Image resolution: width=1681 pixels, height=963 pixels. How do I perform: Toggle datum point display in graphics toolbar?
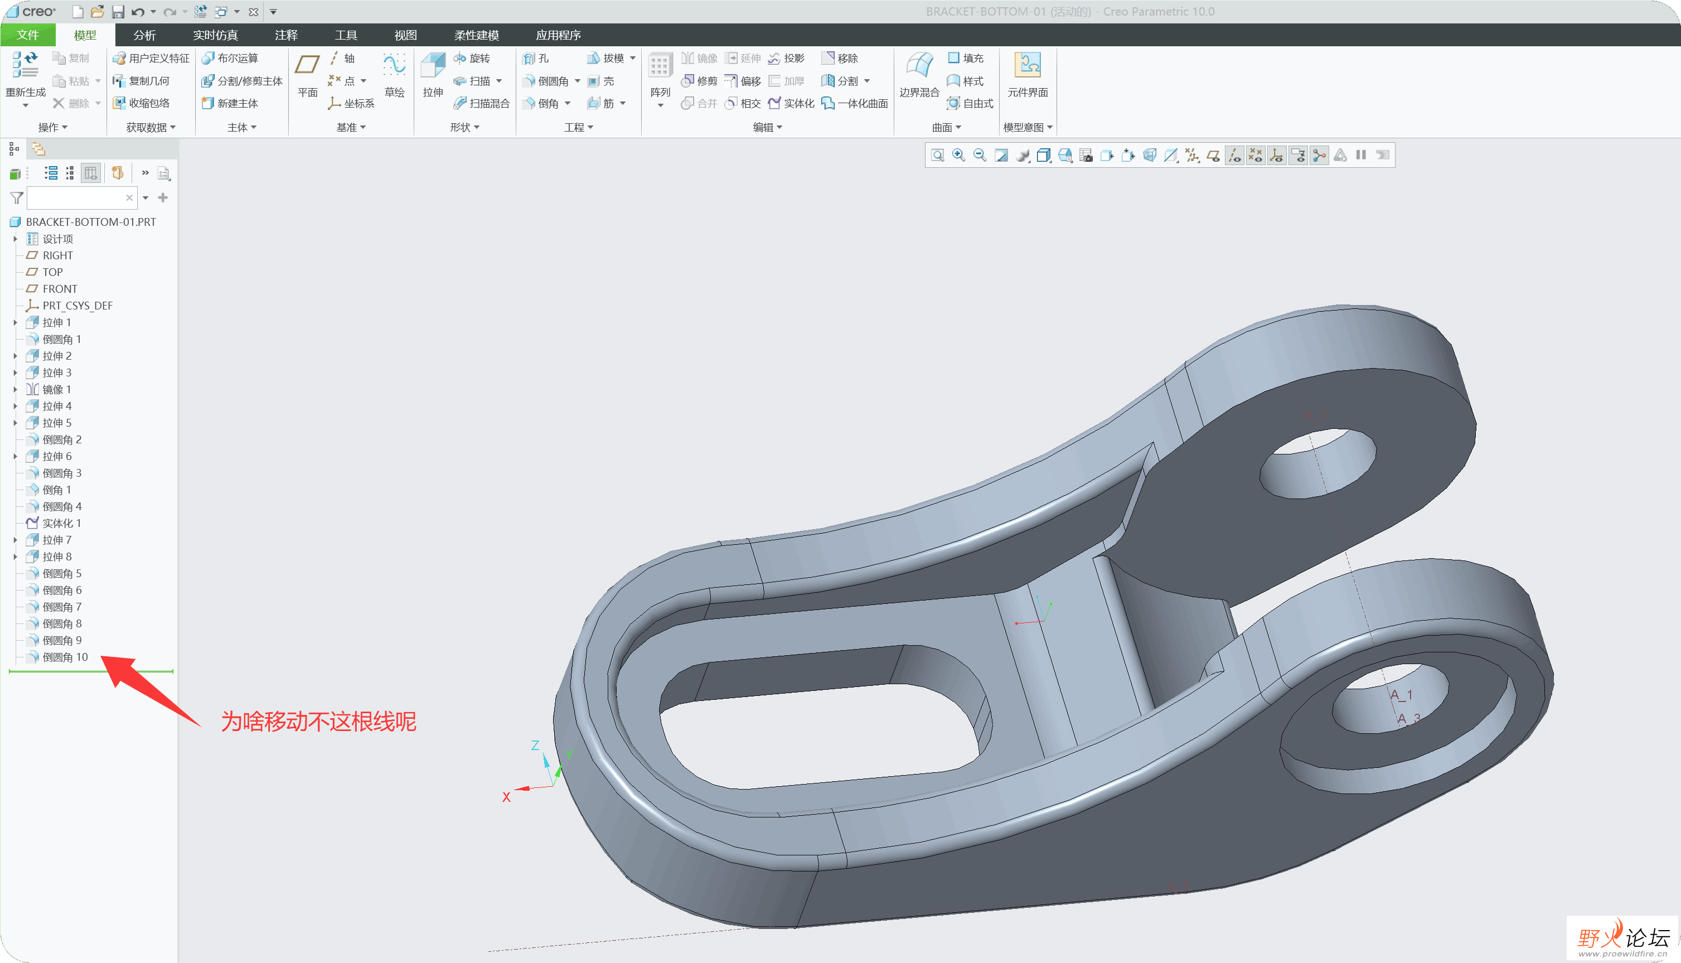pos(1256,156)
